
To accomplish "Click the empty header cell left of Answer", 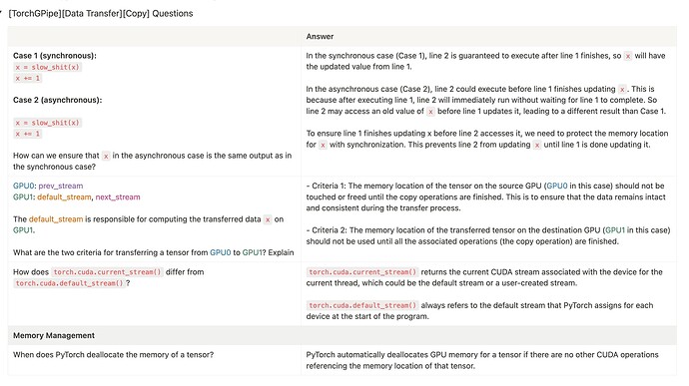I will [x=154, y=37].
